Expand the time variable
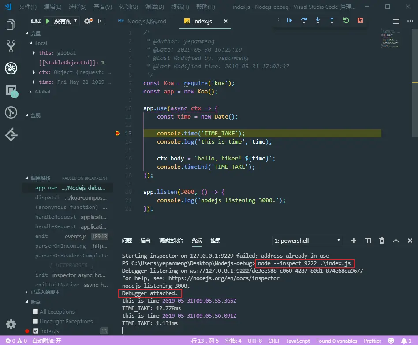This screenshot has height=345, width=418. click(34, 82)
